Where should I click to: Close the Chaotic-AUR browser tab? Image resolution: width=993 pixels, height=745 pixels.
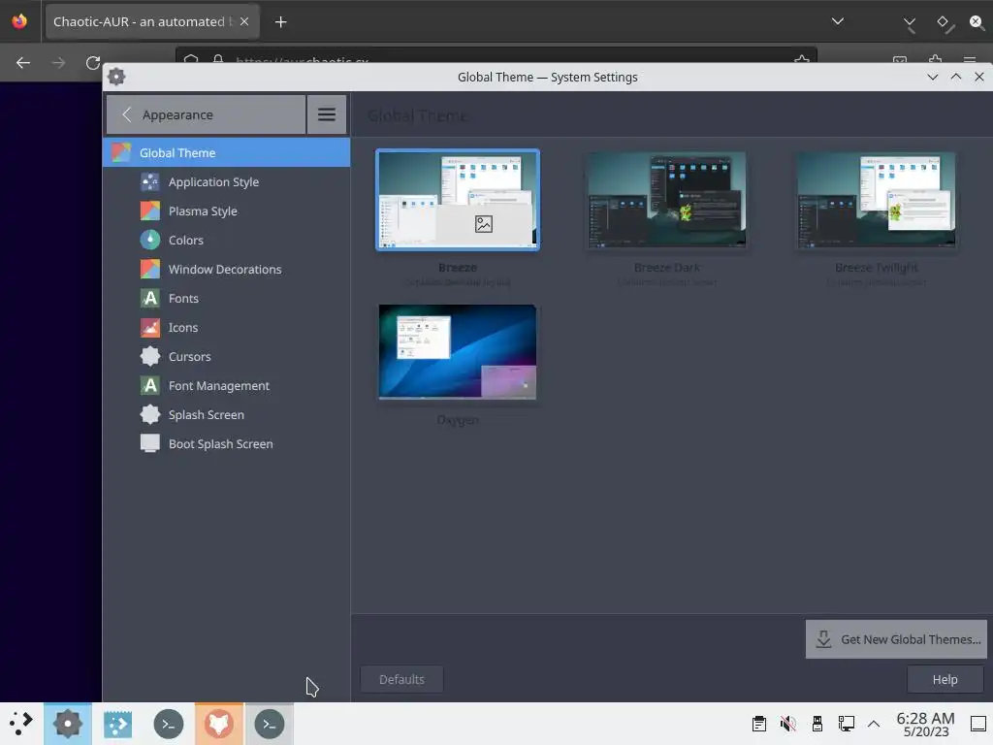[x=244, y=21]
